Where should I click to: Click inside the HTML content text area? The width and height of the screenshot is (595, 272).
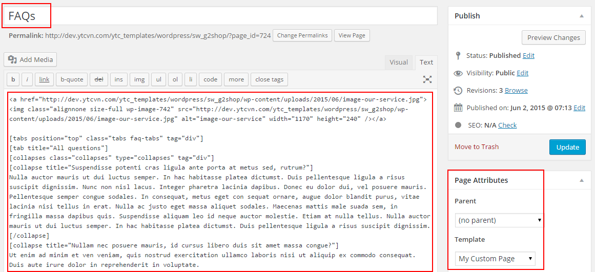point(220,181)
